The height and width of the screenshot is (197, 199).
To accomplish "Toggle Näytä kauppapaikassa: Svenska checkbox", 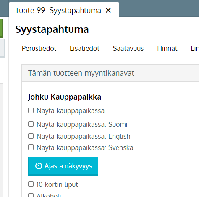I will [x=31, y=147].
